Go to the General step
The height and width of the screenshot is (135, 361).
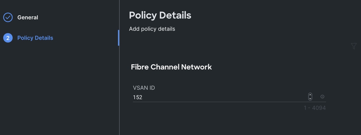[27, 17]
